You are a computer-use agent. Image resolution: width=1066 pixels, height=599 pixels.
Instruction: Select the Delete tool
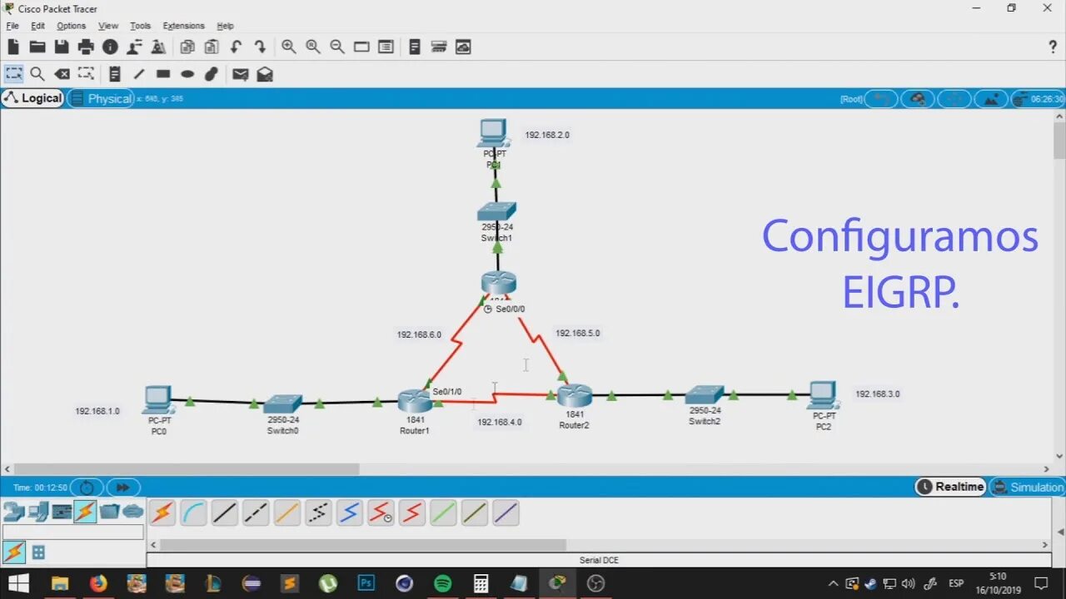pos(62,74)
